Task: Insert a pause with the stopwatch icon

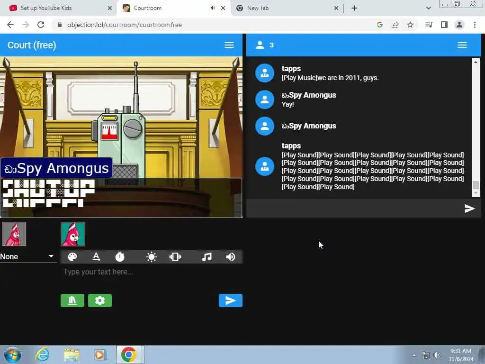Action: tap(120, 257)
